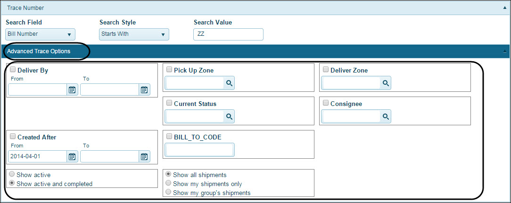Tick the Pick Up Zone checkbox
This screenshot has height=203, width=511.
click(169, 70)
